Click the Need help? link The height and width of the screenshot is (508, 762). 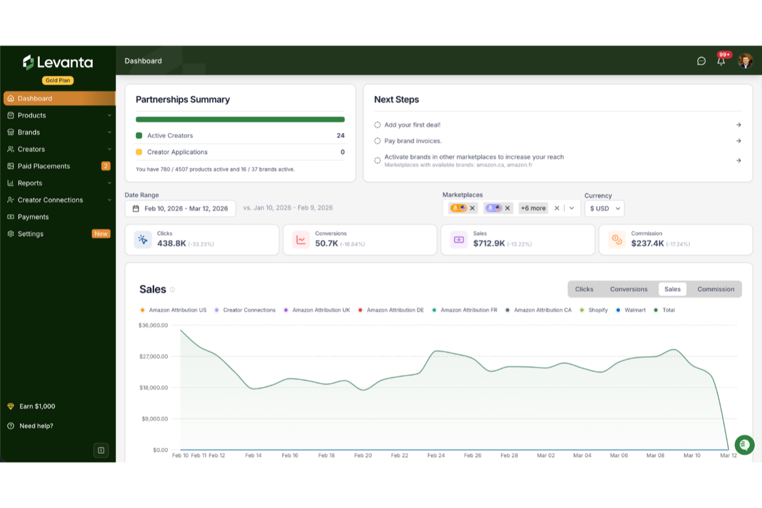pos(36,426)
